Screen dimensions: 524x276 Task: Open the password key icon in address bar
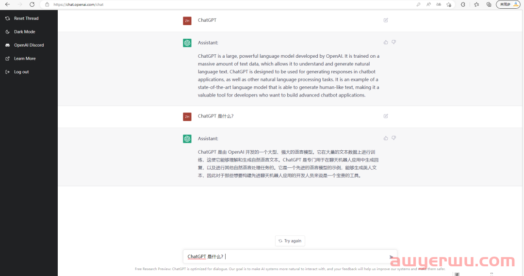(418, 4)
